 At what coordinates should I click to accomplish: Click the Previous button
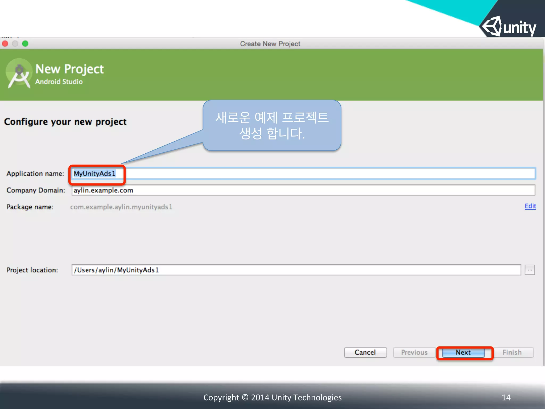pyautogui.click(x=414, y=352)
